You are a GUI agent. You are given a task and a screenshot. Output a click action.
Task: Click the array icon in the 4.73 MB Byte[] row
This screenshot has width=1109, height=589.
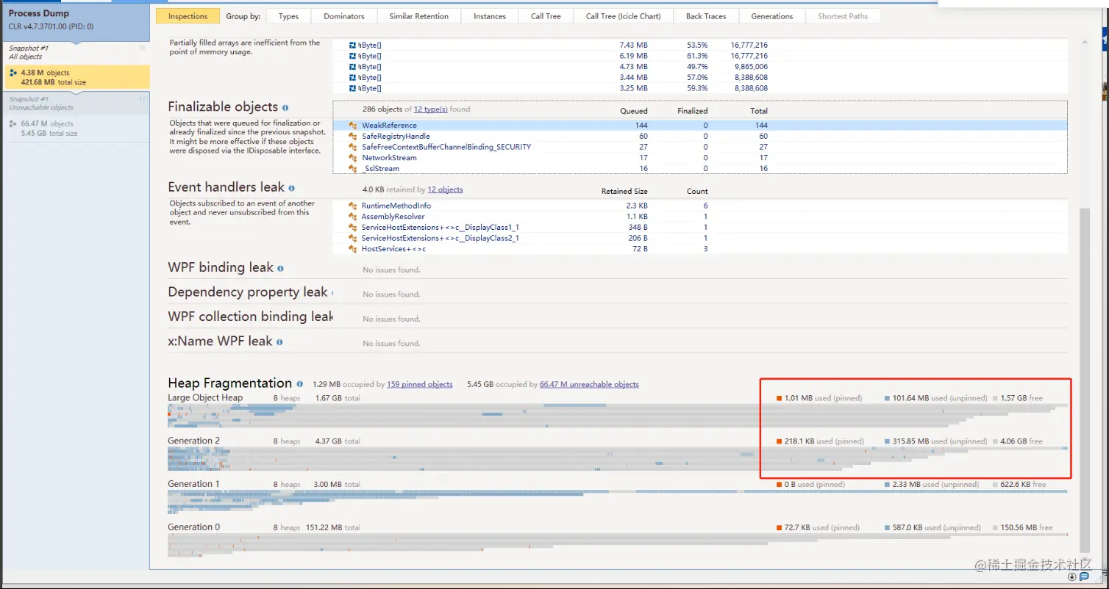(x=352, y=67)
